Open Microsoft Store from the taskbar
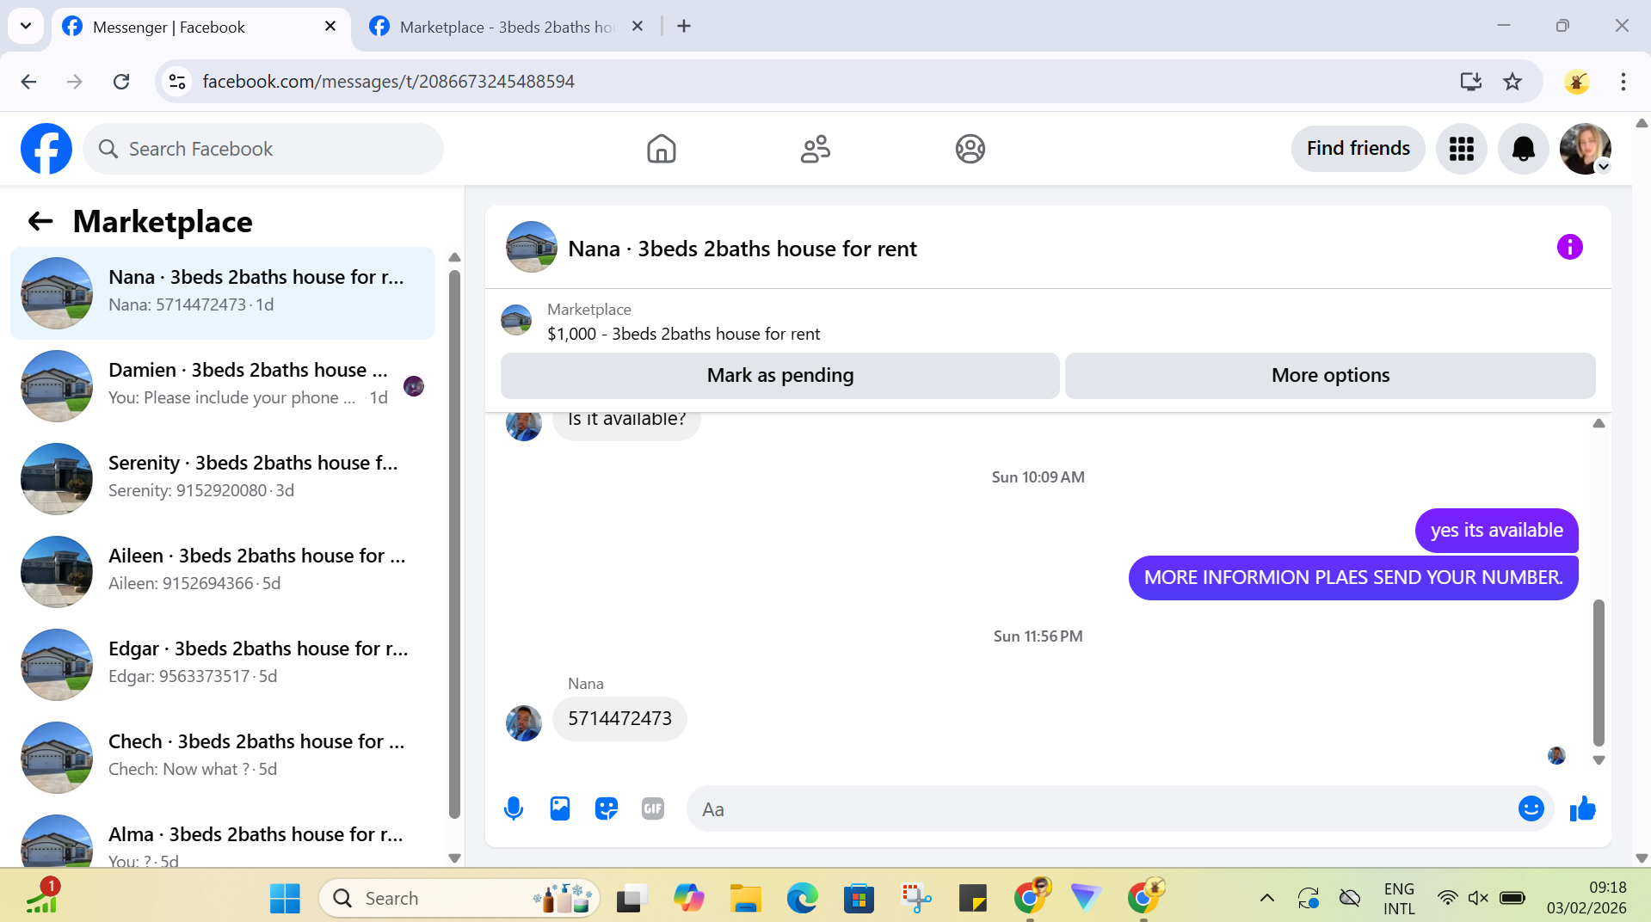 point(859,899)
